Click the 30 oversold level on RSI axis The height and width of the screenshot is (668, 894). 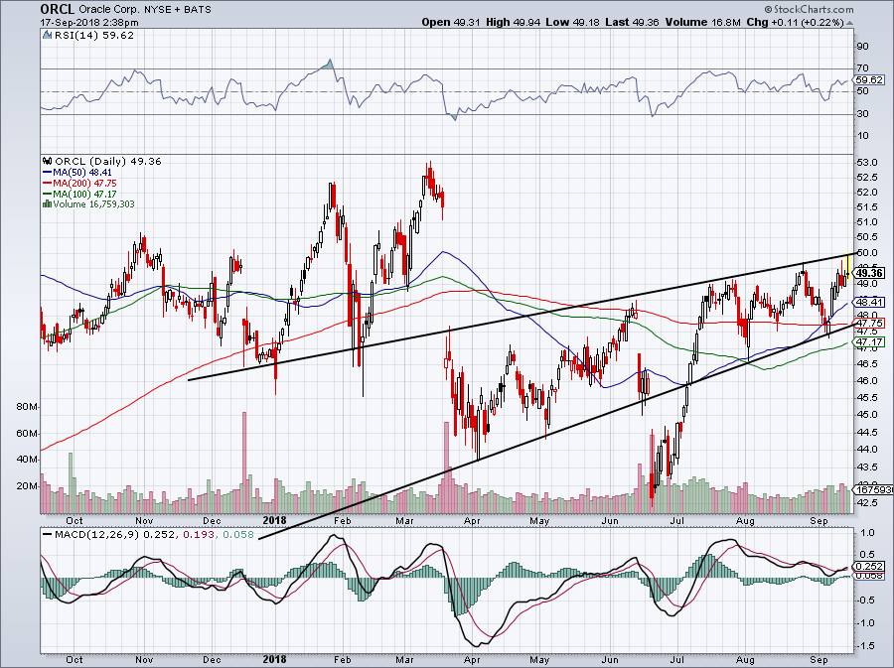862,114
